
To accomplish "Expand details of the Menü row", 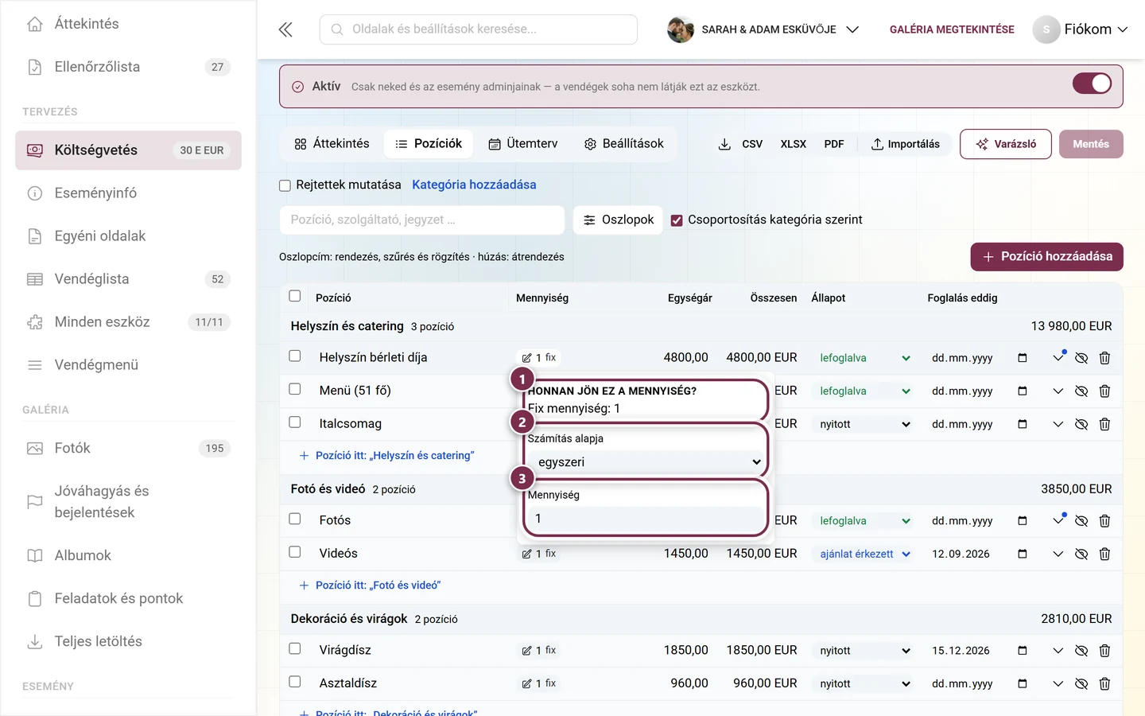I will [x=1058, y=391].
